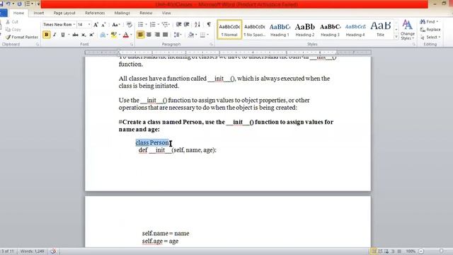
Task: Toggle align text left
Action: [140, 35]
